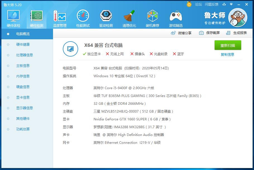Click the green 重新扫描 rescan button
The height and width of the screenshot is (170, 254).
click(x=227, y=45)
